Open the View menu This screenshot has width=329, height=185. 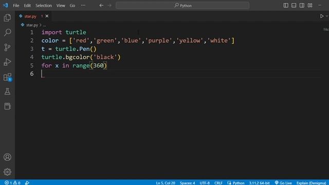coord(61,6)
